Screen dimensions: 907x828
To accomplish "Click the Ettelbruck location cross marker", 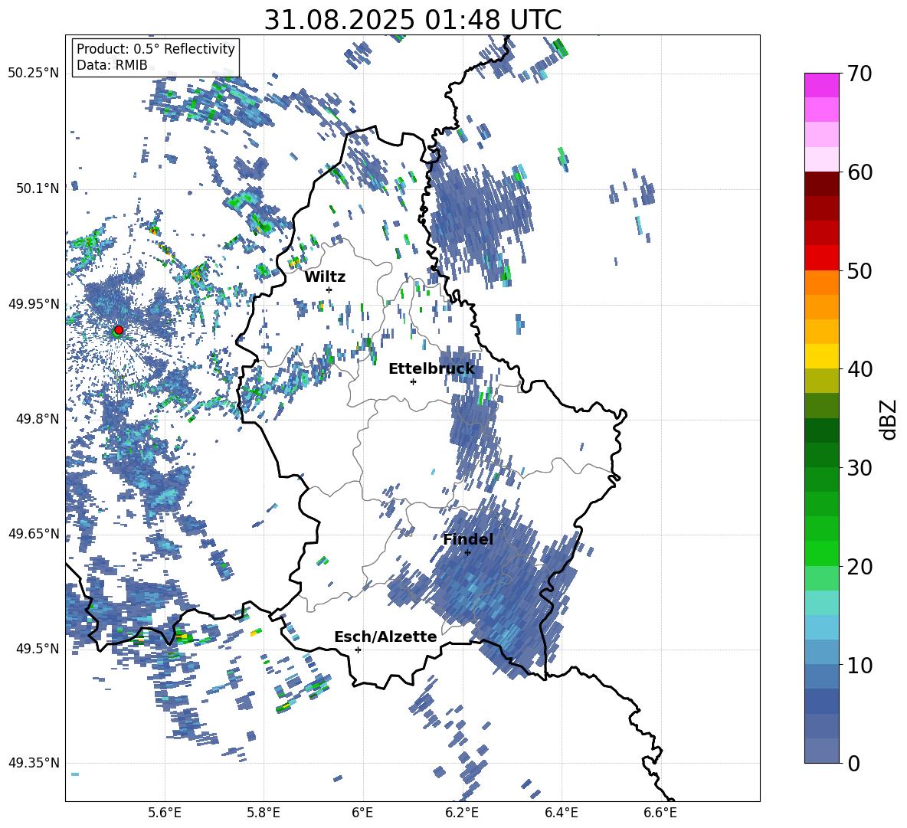I will tap(413, 381).
